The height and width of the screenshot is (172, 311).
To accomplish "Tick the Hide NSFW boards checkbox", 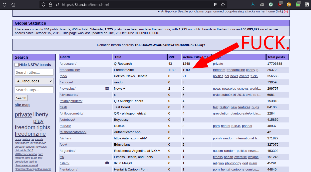I will [x=16, y=65].
